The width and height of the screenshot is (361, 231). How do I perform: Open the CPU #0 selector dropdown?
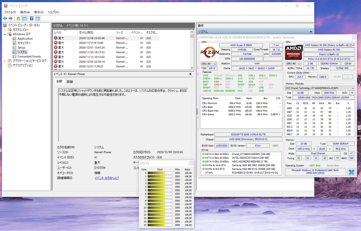(x=209, y=64)
